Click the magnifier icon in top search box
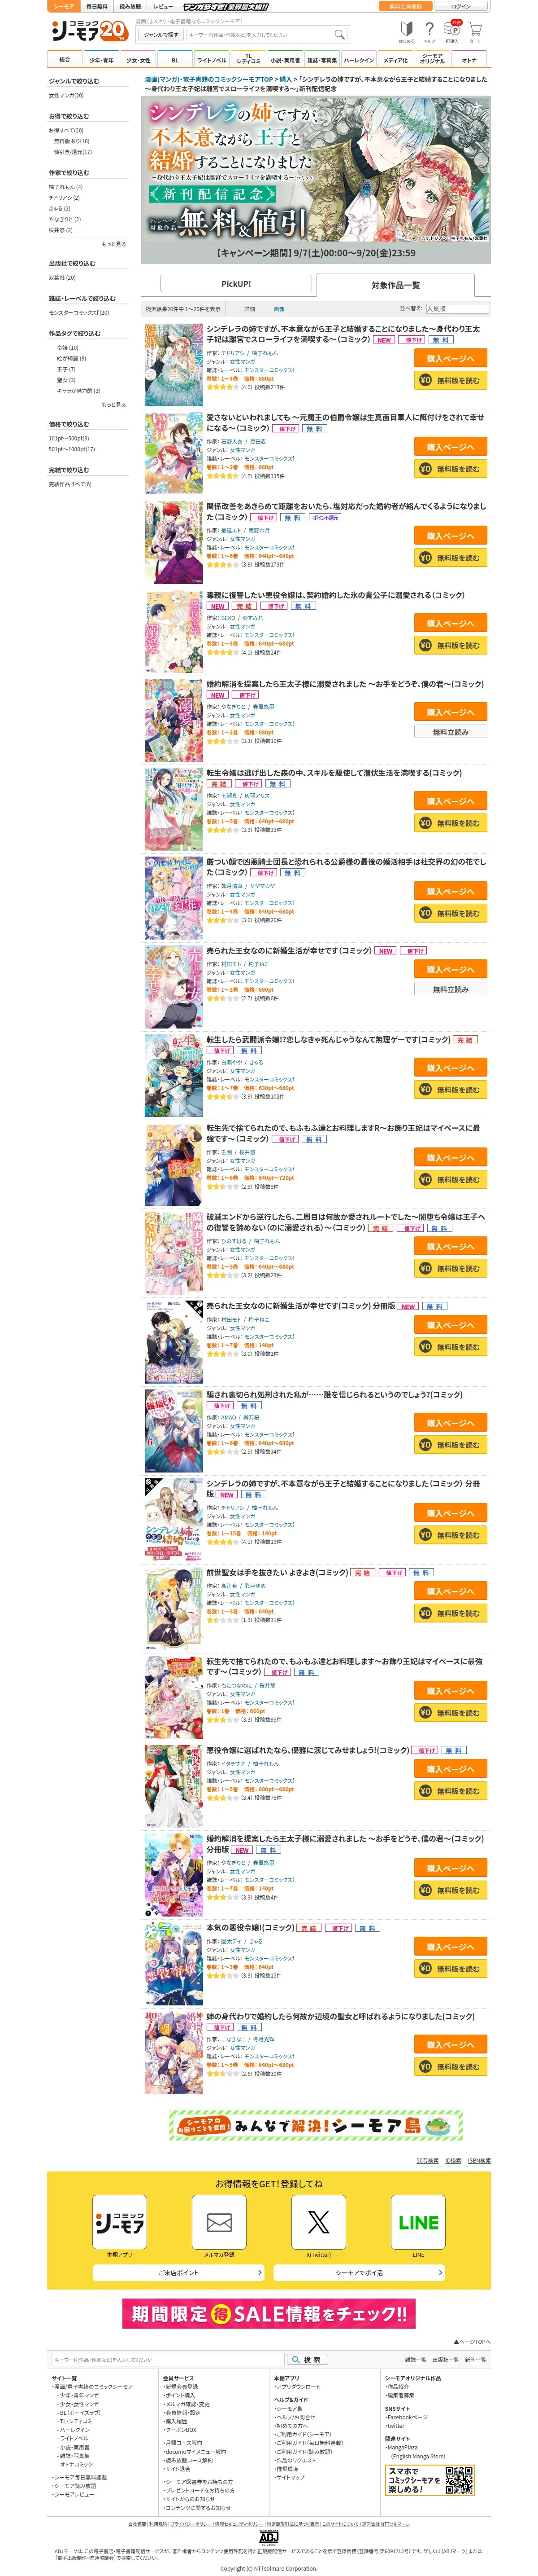Screen dimensions: 538x2576 (x=339, y=35)
